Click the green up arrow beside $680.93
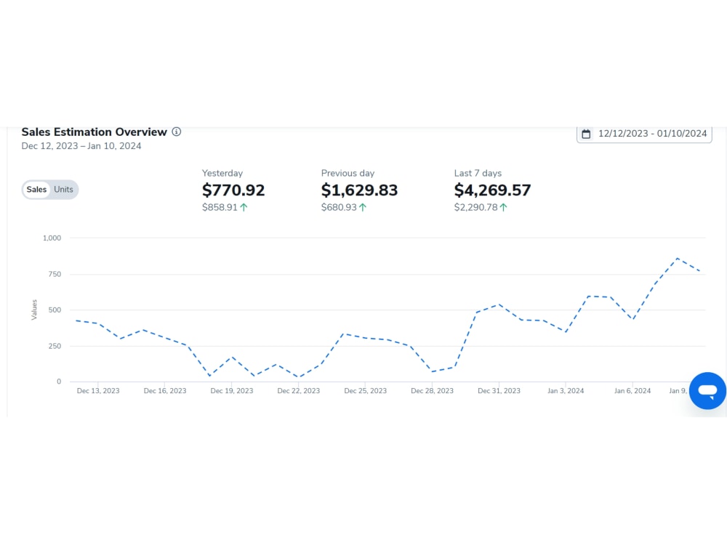727x545 pixels. 363,207
